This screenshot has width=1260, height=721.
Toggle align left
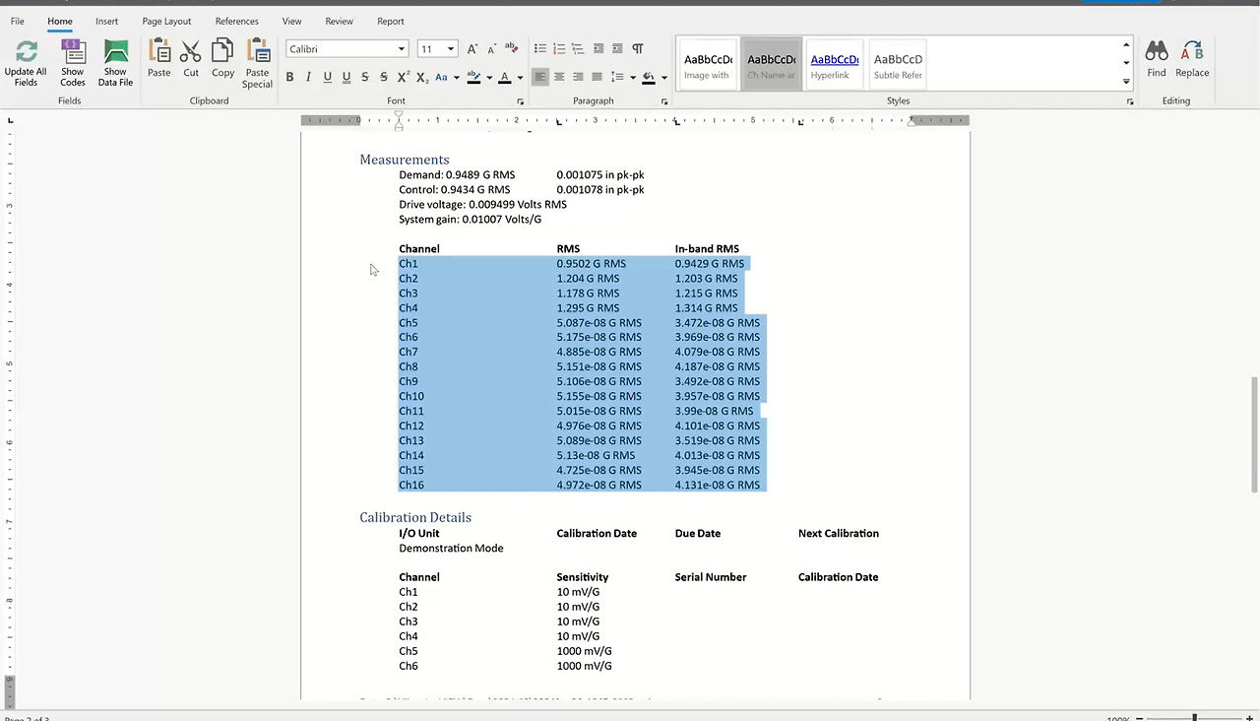tap(539, 77)
